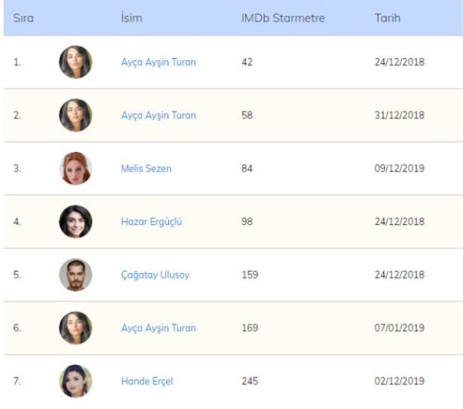463x409 pixels.
Task: Open the Melis Sezen name link
Action: pyautogui.click(x=146, y=168)
